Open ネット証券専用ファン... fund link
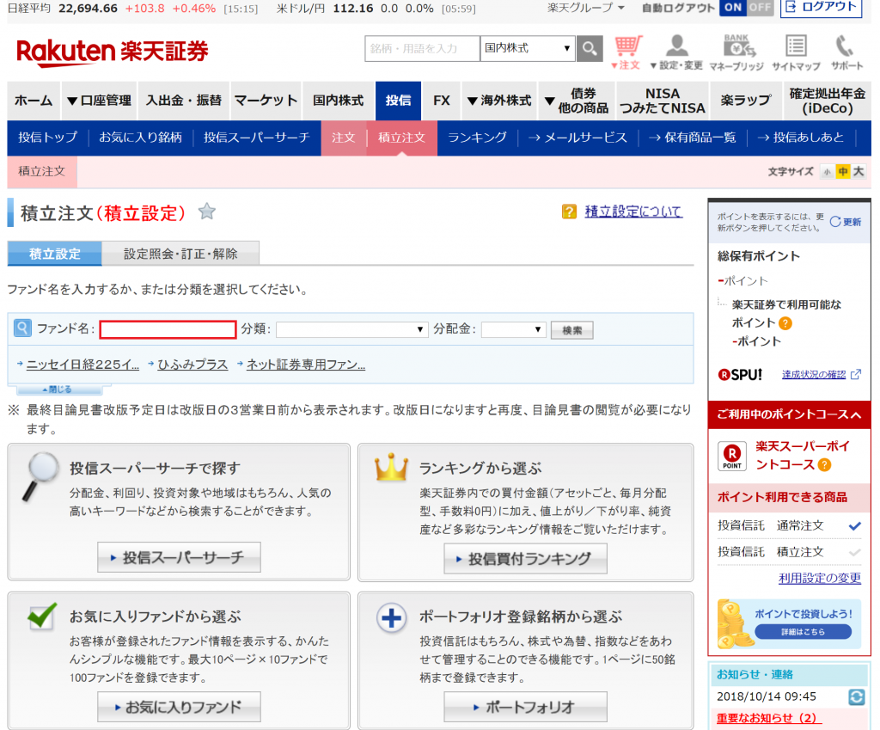 306,365
